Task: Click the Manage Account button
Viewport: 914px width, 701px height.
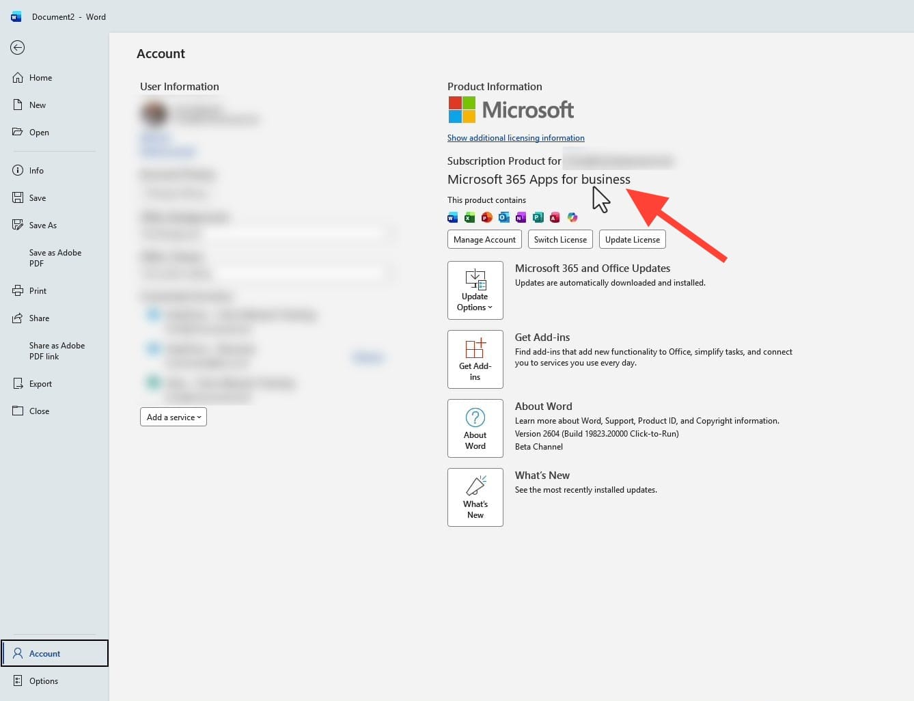Action: click(484, 239)
